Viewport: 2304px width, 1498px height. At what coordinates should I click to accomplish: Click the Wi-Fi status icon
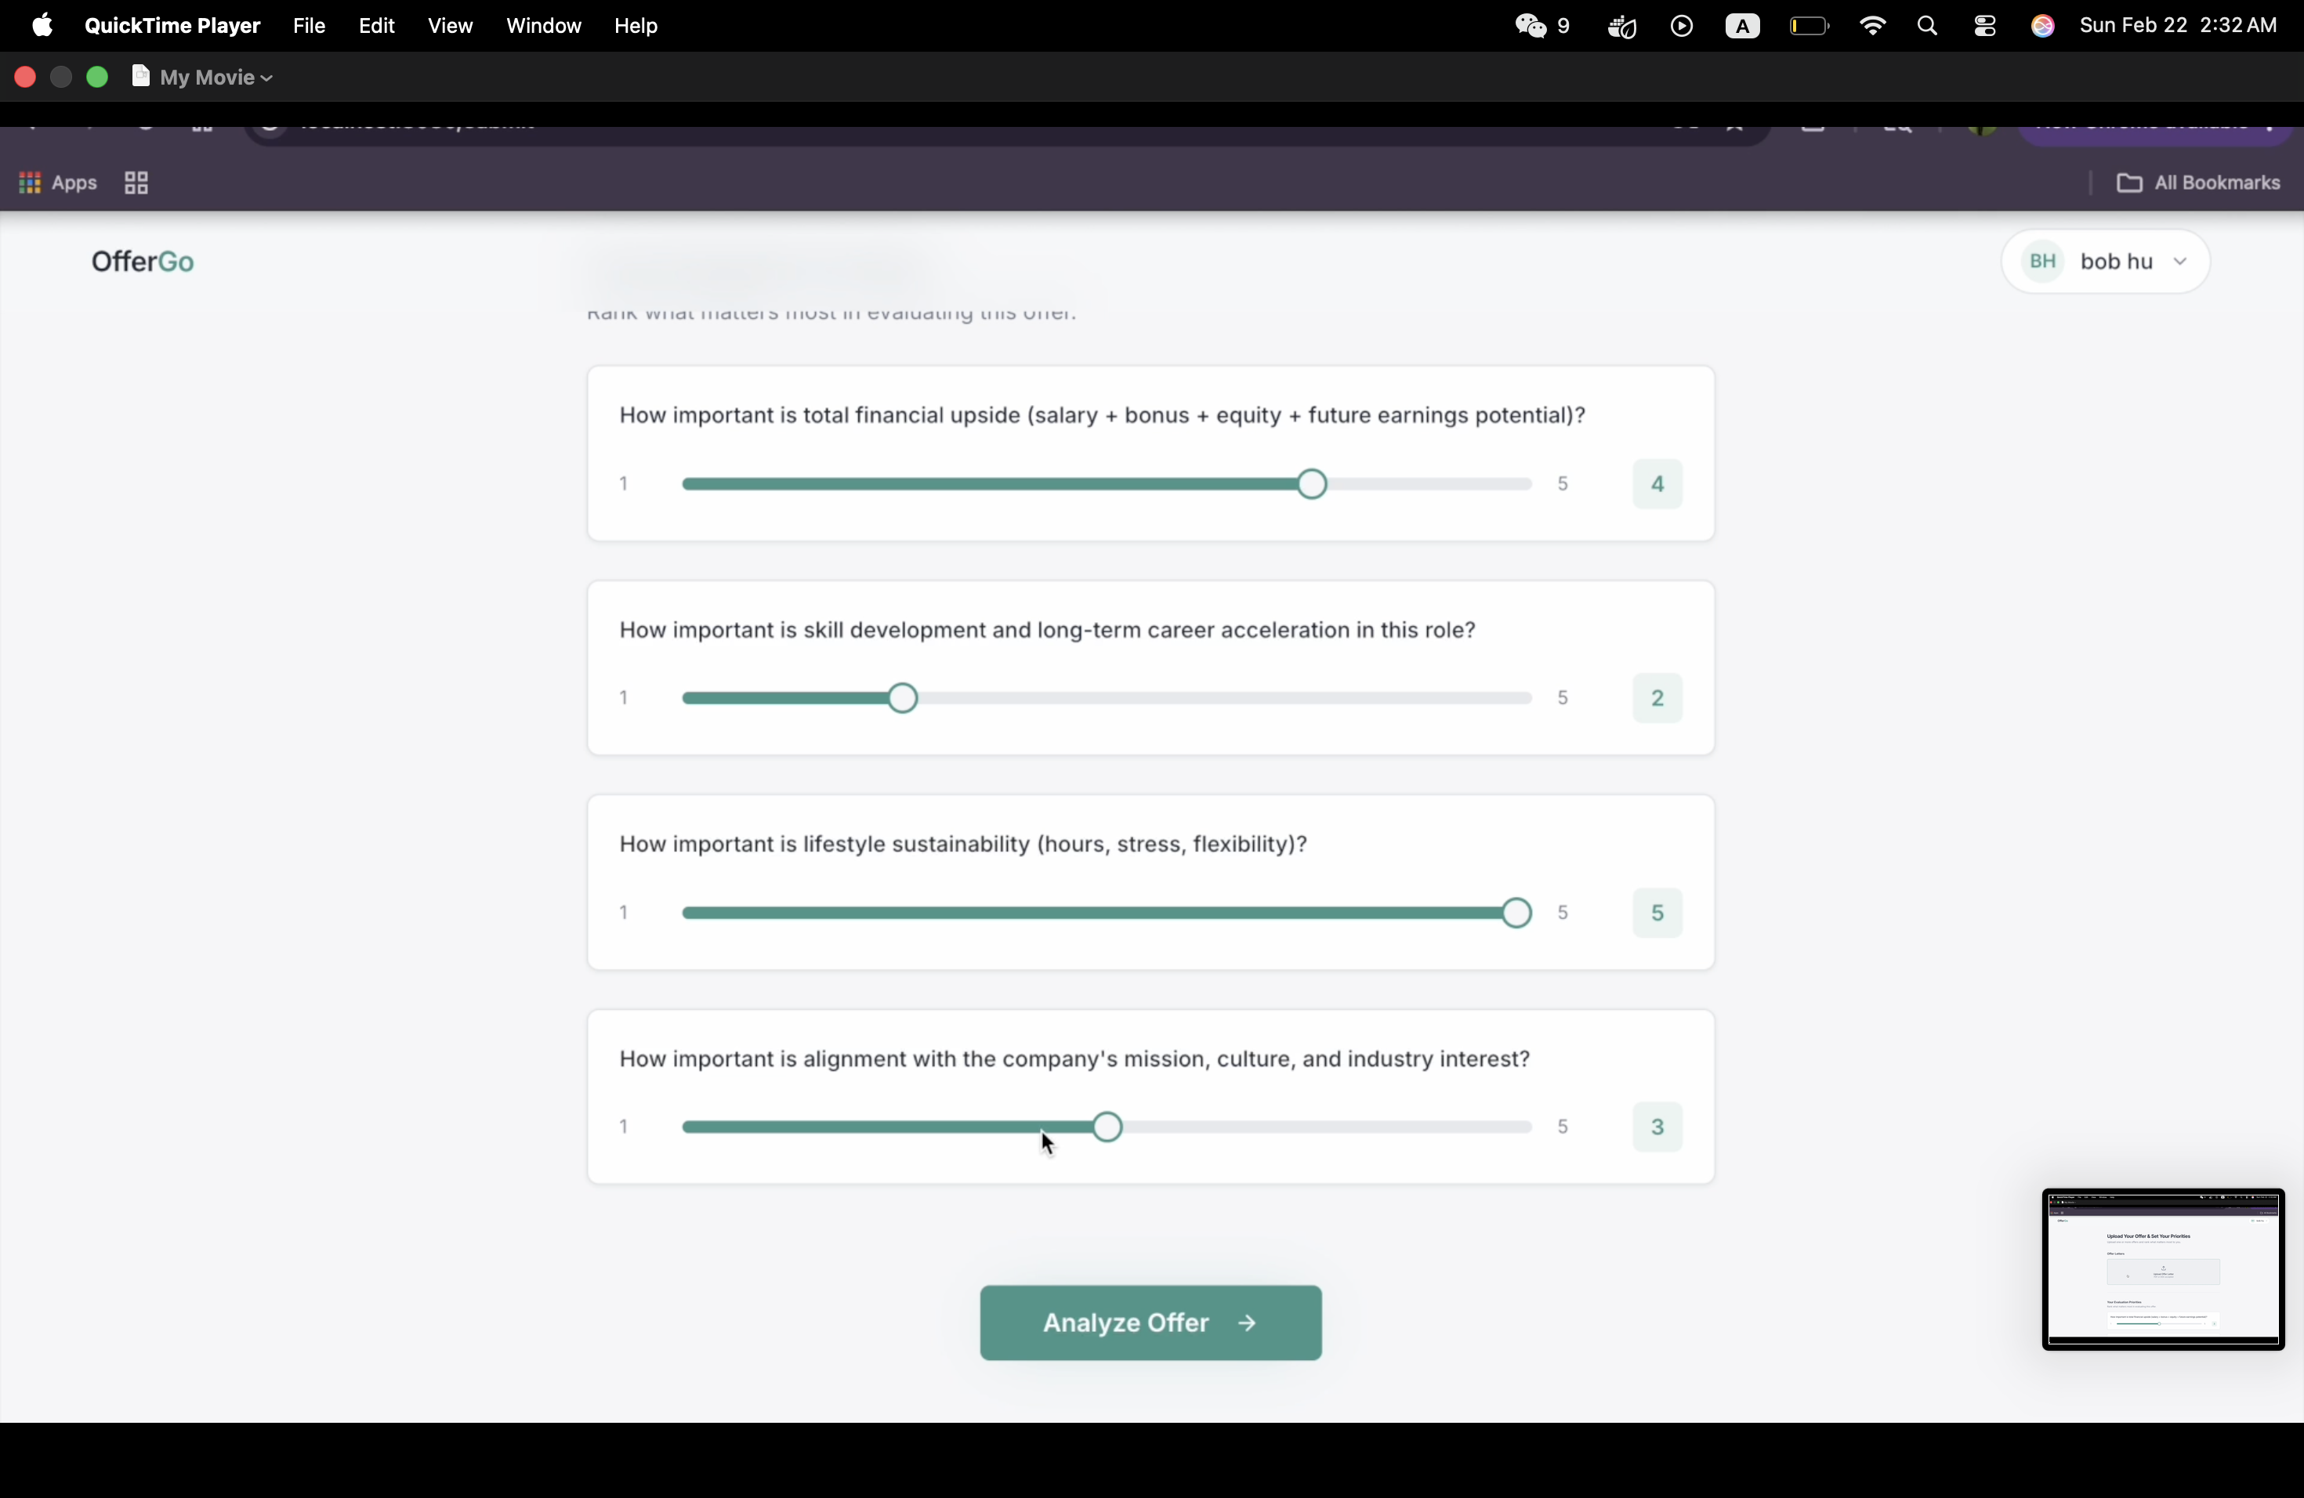point(1872,26)
